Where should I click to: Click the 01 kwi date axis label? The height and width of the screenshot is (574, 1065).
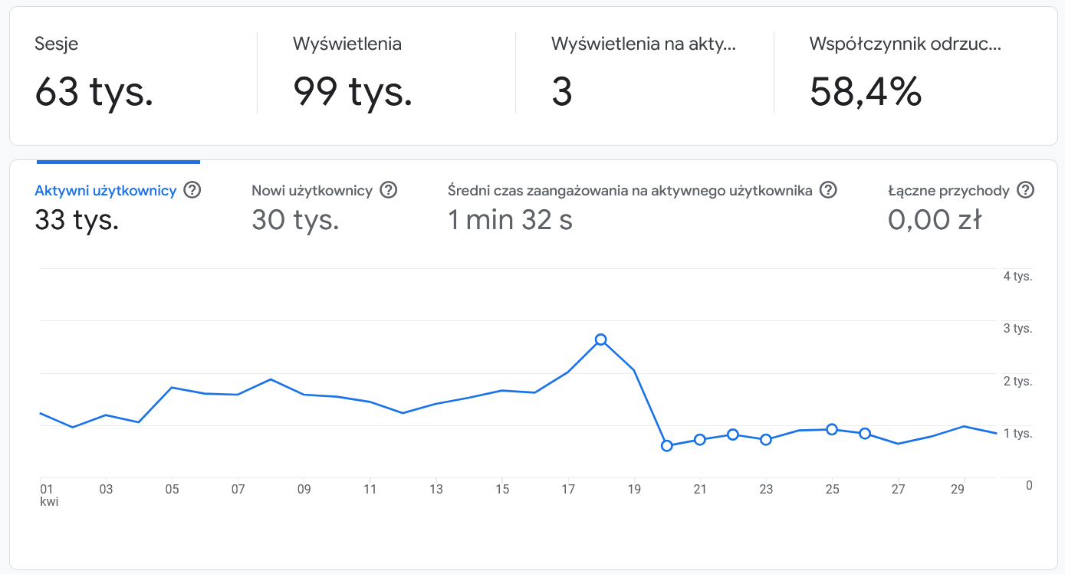(x=48, y=494)
